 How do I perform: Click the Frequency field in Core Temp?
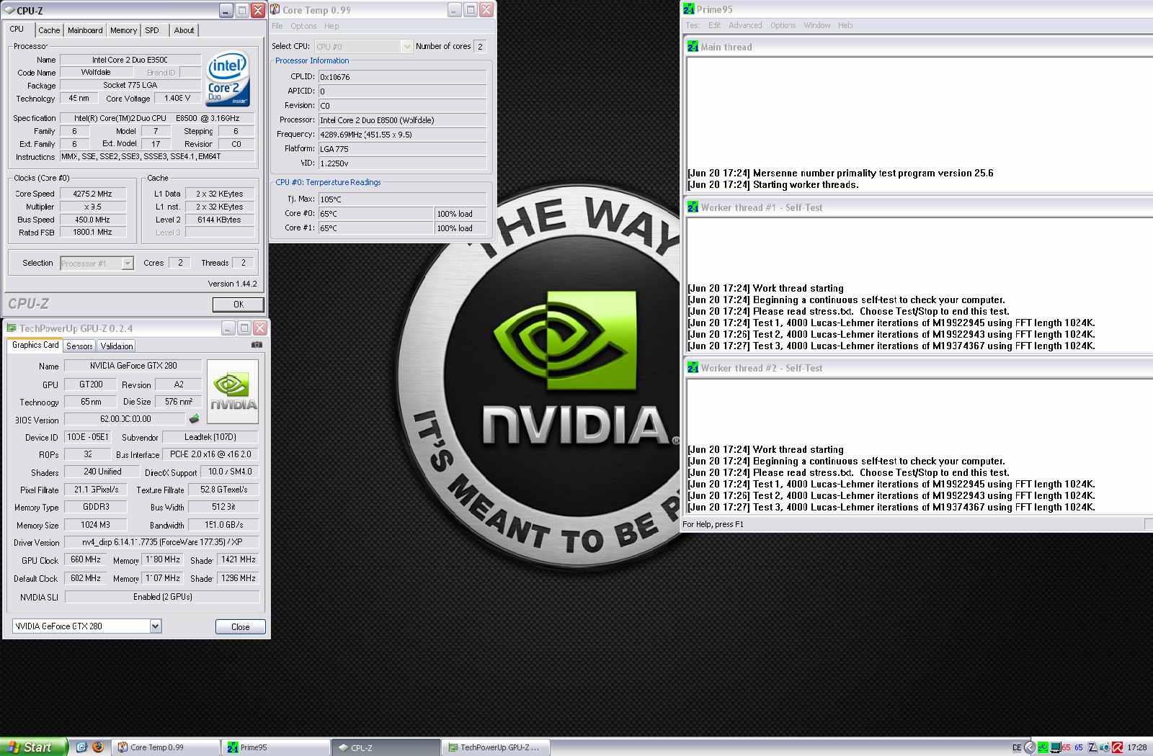click(x=402, y=135)
